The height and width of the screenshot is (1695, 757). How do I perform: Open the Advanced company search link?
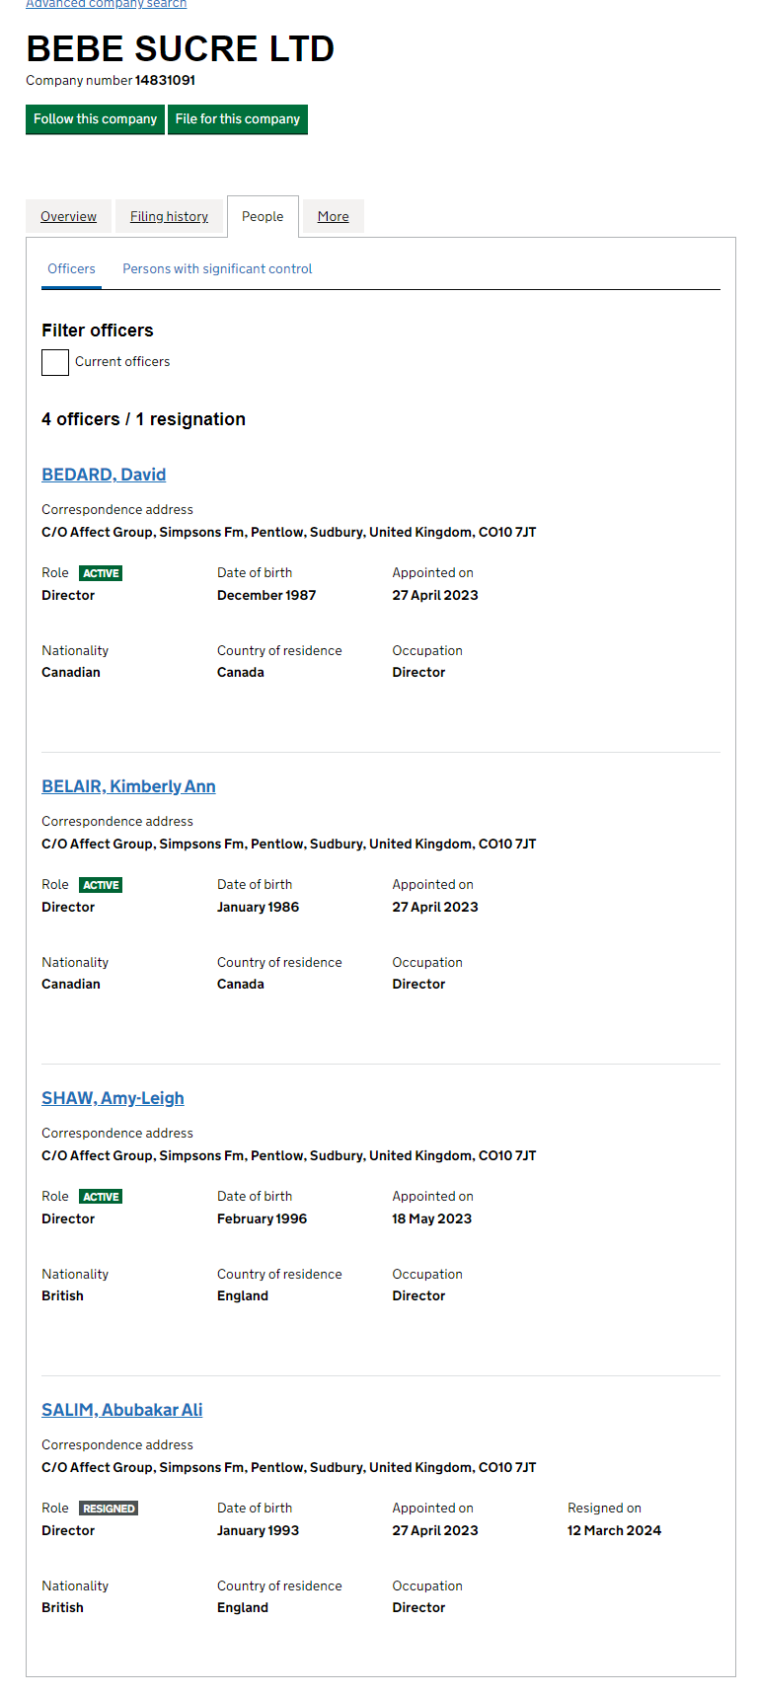click(106, 4)
